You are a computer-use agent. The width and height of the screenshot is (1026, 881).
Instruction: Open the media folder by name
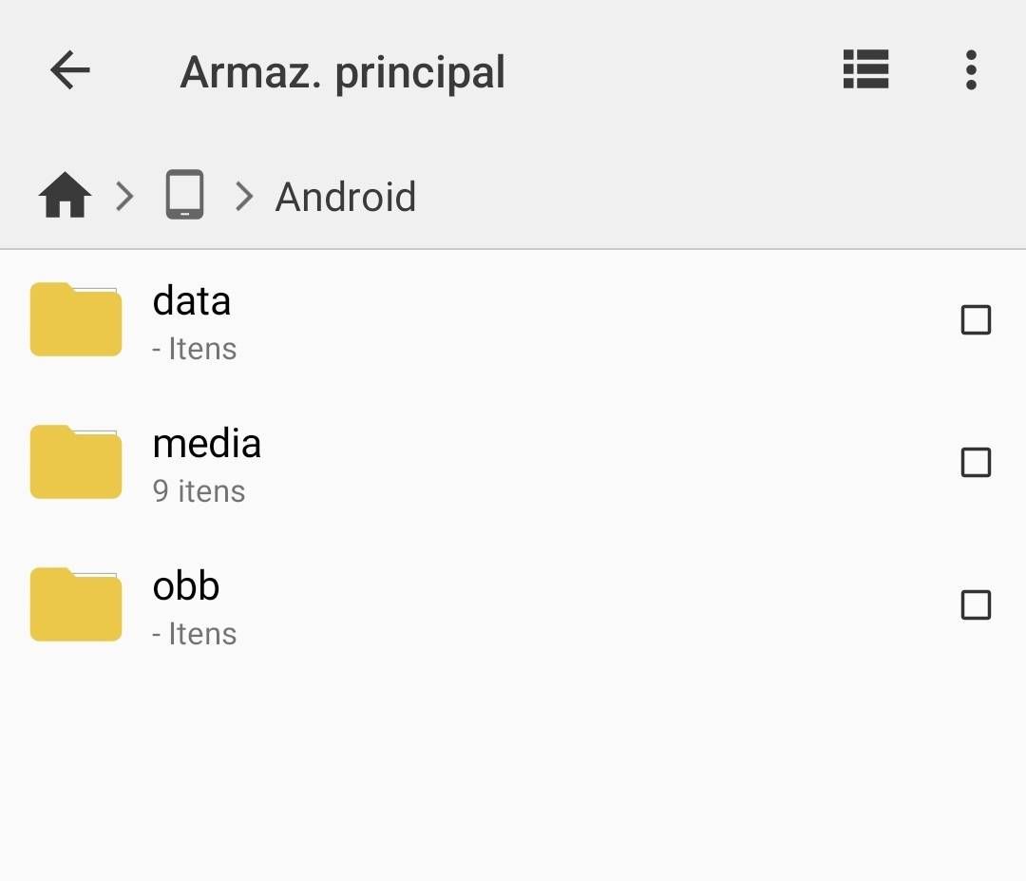click(x=206, y=444)
